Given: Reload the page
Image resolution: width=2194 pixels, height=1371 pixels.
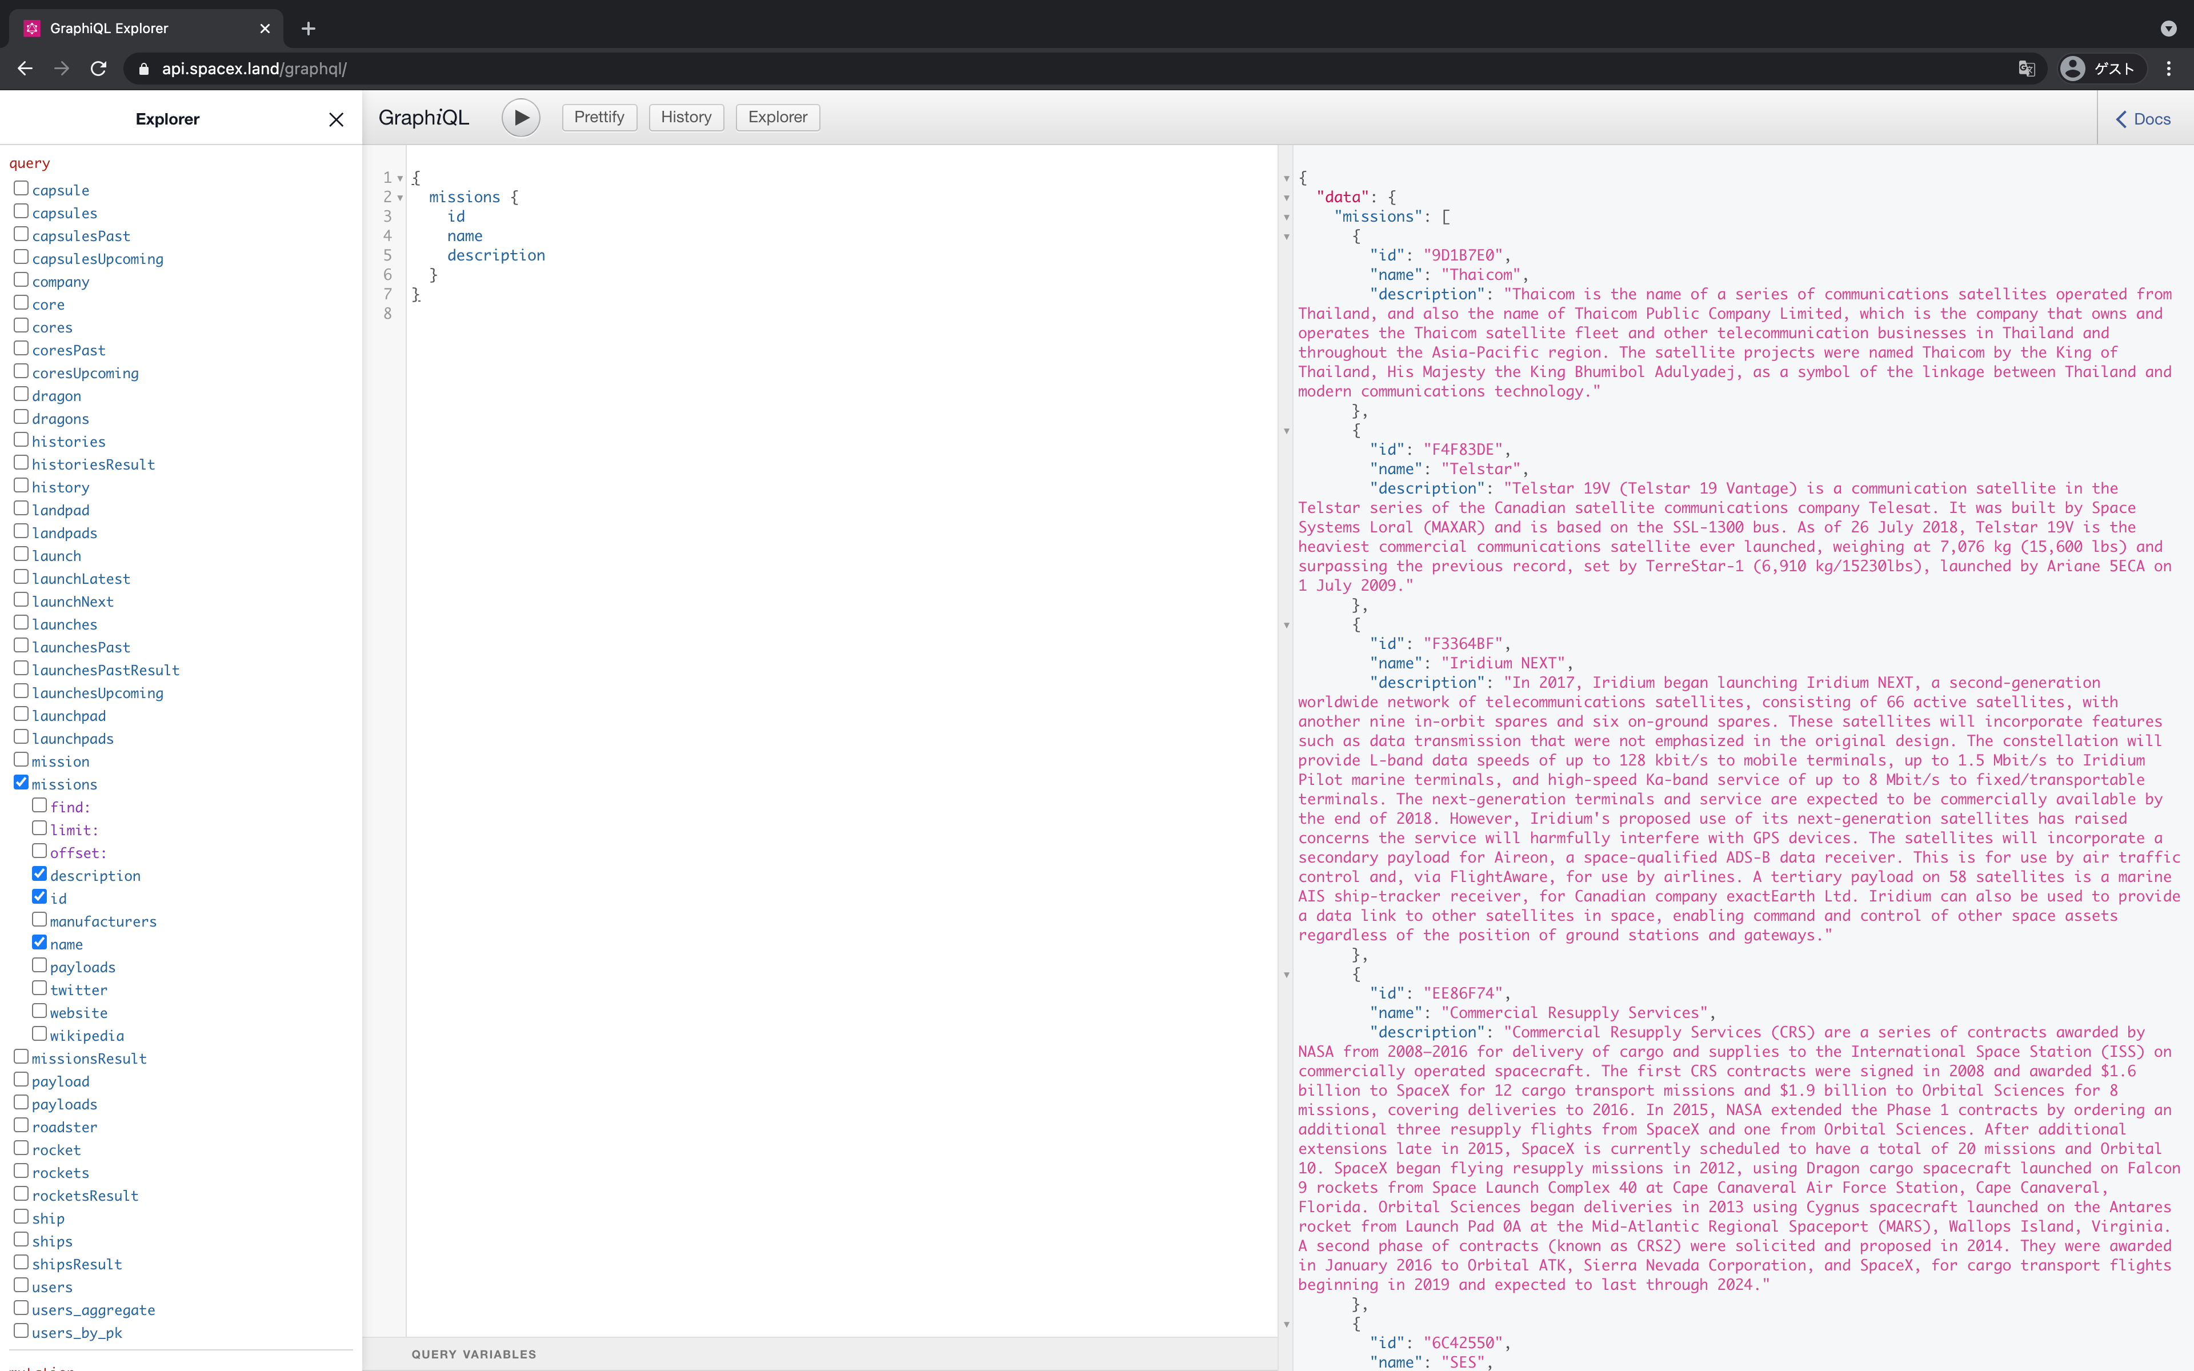Looking at the screenshot, I should click(x=99, y=68).
